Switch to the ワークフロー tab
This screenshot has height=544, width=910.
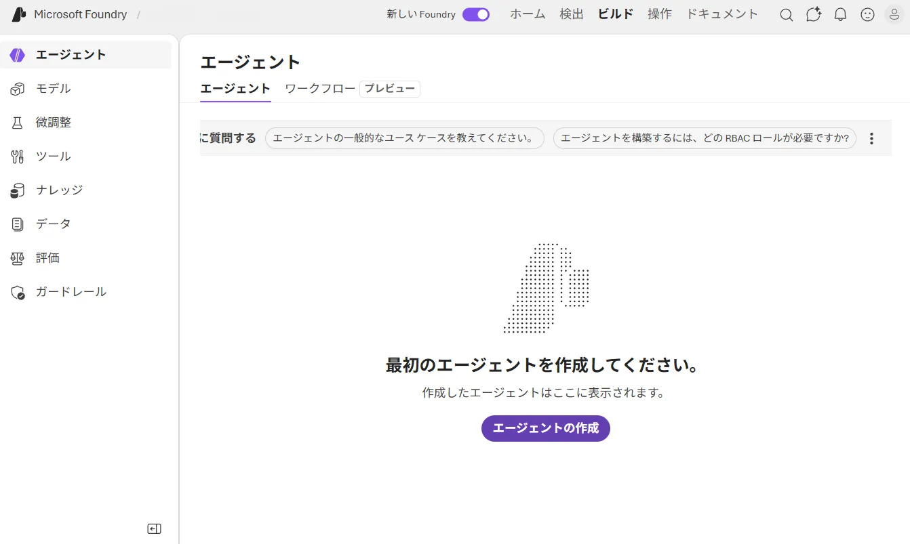[x=320, y=89]
